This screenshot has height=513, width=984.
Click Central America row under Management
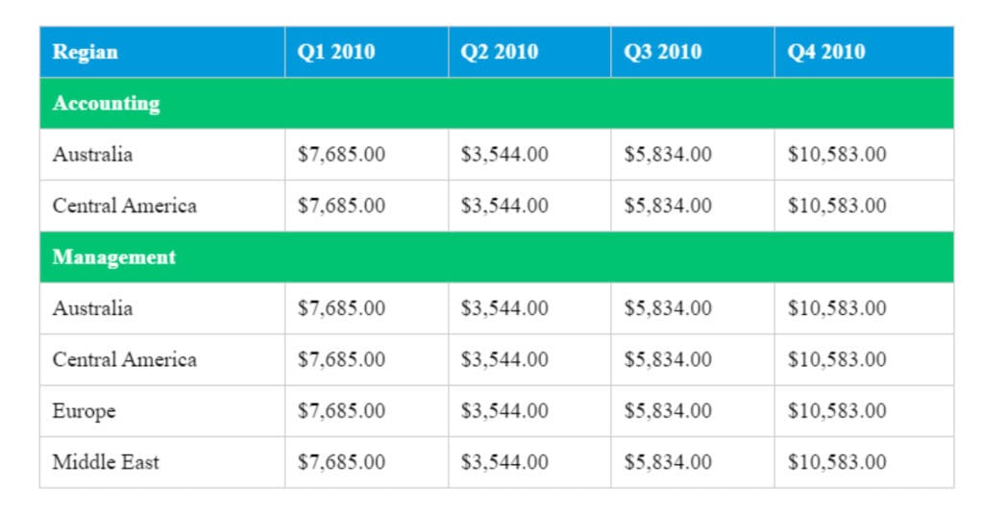pyautogui.click(x=497, y=359)
